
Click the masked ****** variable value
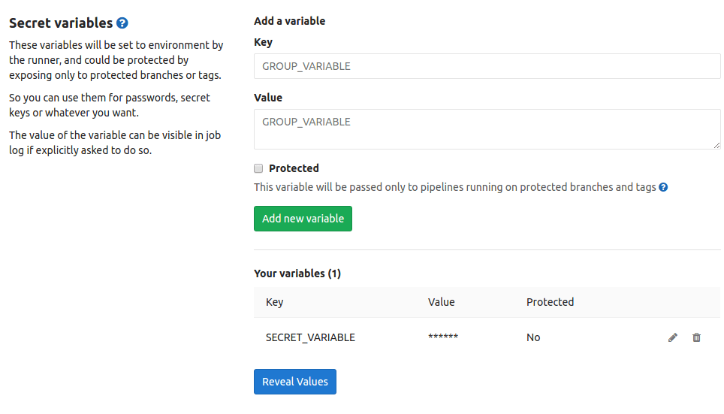point(443,337)
